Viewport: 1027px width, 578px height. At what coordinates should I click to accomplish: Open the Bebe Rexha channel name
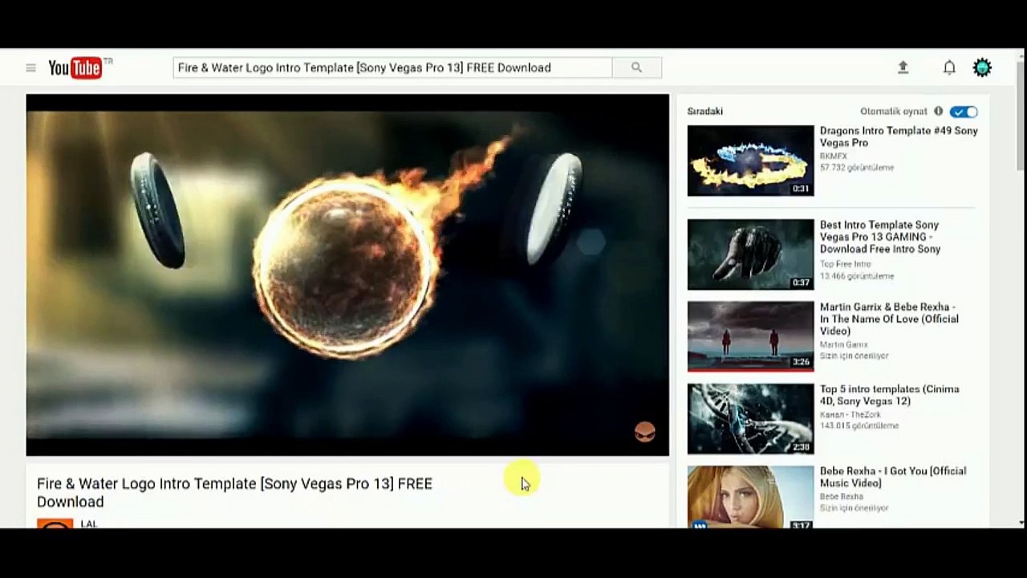pyautogui.click(x=841, y=497)
